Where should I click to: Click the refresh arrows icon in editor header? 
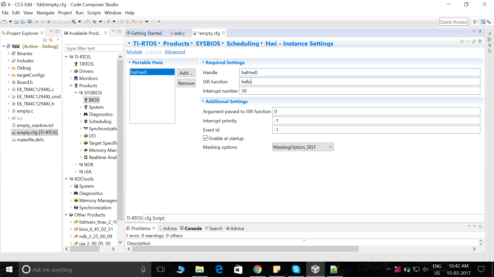pyautogui.click(x=474, y=41)
